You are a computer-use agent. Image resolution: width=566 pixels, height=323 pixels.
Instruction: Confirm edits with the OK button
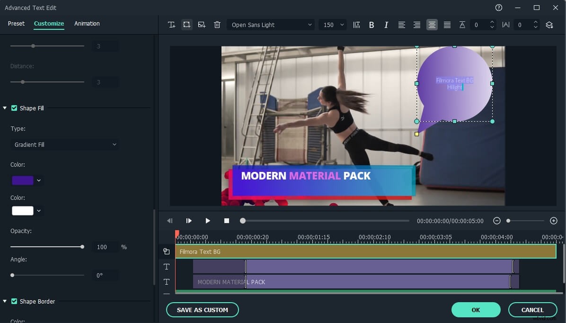[476, 310]
